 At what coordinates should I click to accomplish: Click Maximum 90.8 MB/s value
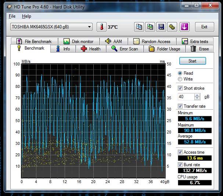195,131
